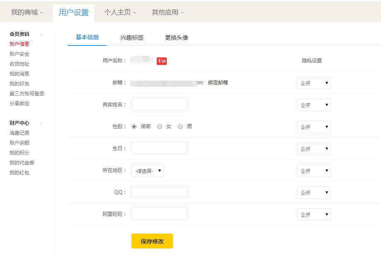
Task: Open 第三方账号登录 in the sidebar
Action: click(27, 94)
